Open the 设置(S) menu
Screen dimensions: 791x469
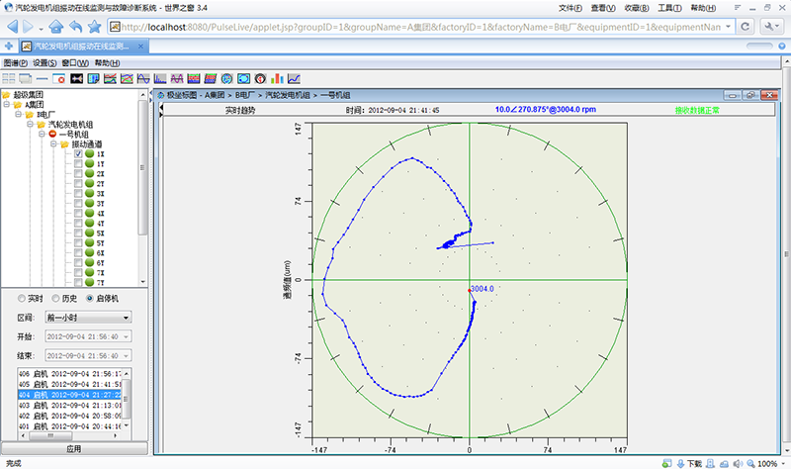(44, 63)
